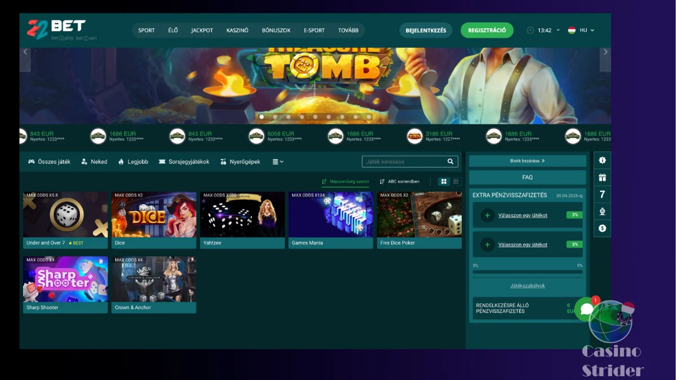Click the number 7 icon in side rail
The image size is (676, 380).
tap(603, 194)
